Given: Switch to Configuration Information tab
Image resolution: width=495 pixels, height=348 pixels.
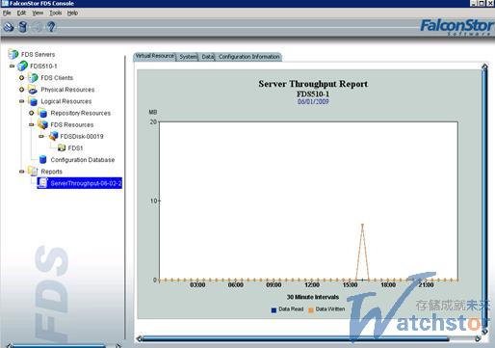Looking at the screenshot, I should point(249,57).
